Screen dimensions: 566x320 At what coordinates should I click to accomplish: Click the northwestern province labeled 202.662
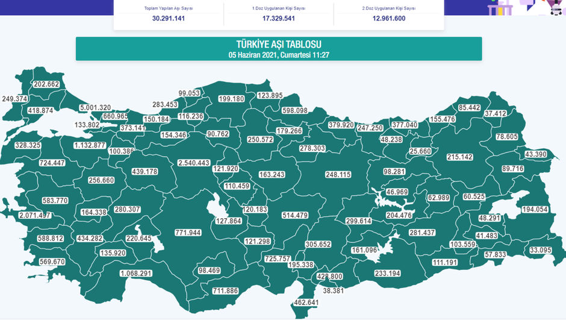pos(46,84)
